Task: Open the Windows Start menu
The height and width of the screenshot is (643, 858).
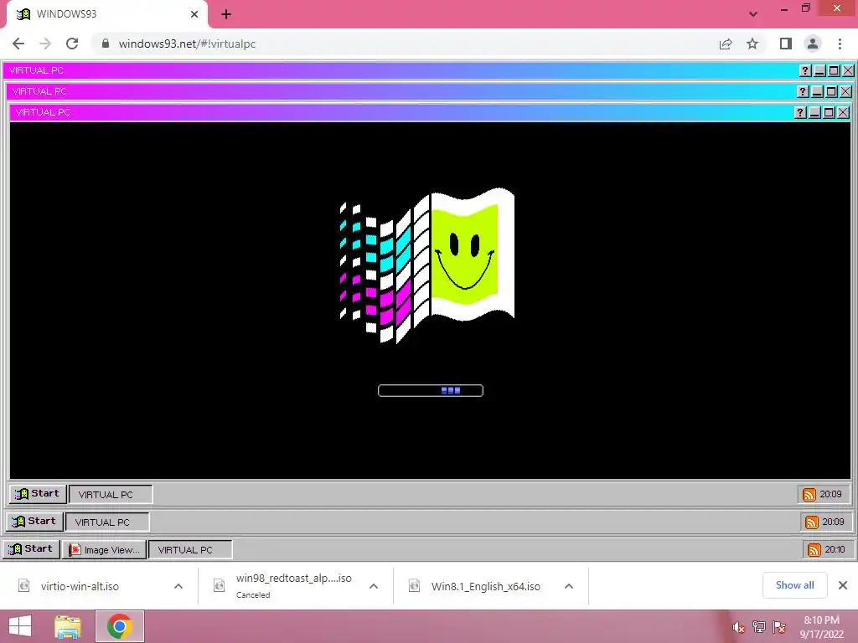Action: (x=20, y=626)
